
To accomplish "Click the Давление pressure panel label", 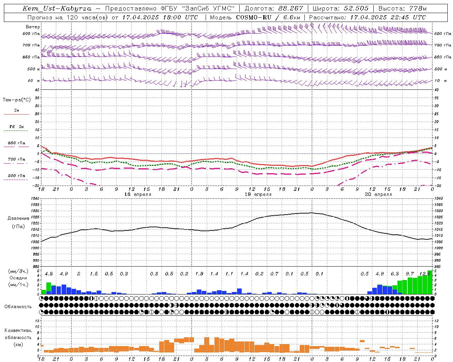I will tap(18, 218).
